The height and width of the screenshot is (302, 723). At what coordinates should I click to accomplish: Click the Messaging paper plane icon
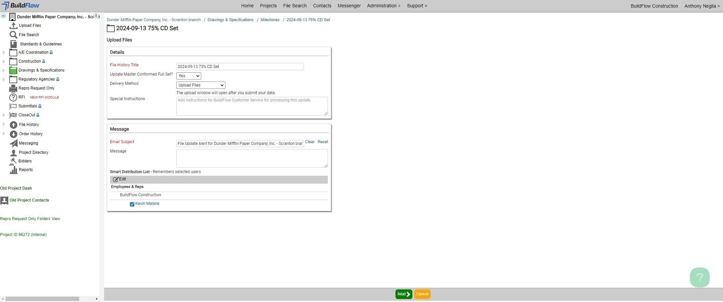pyautogui.click(x=14, y=144)
